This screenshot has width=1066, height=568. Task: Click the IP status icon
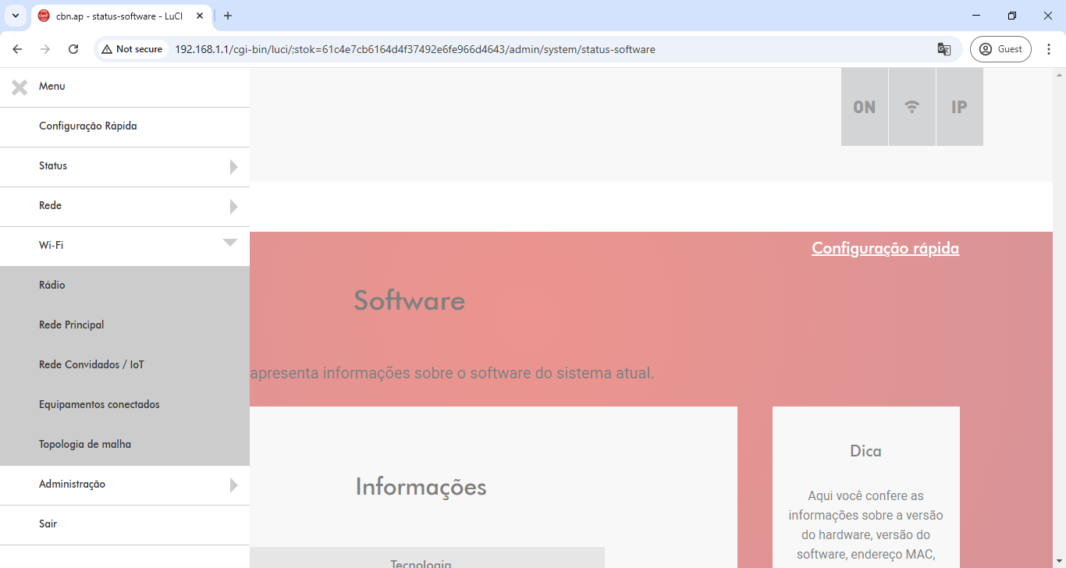click(959, 107)
